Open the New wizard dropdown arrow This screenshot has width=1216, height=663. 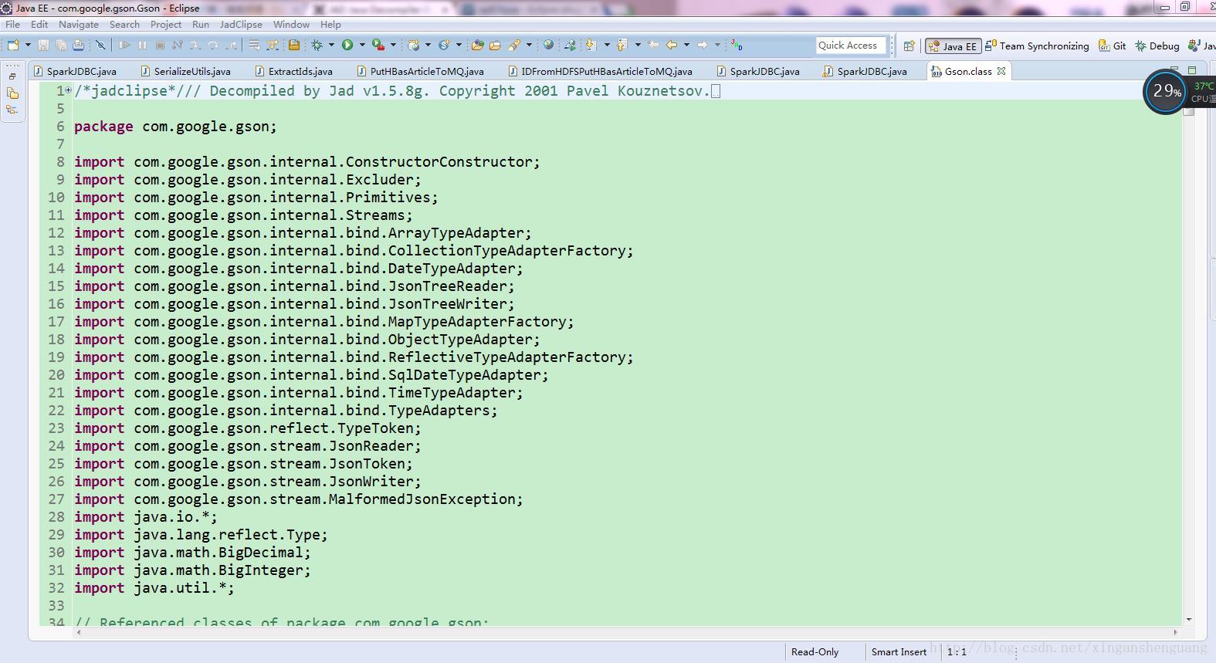[28, 46]
